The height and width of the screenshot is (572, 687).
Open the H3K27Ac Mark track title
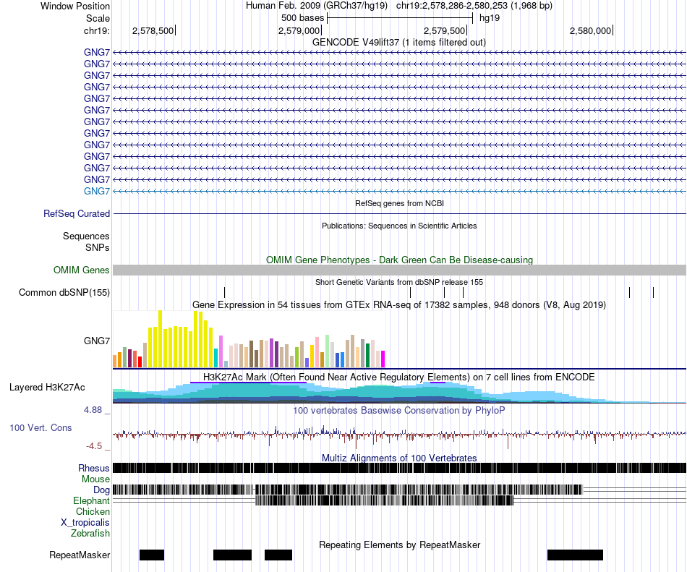coord(399,377)
